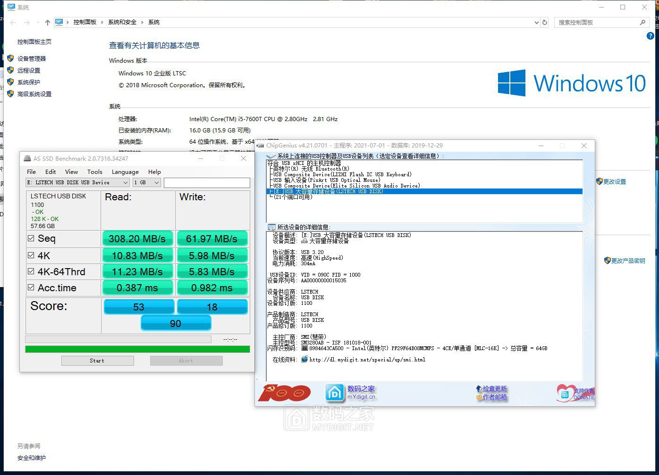Click empty text field beside 1 GB dropdown
The height and width of the screenshot is (475, 659).
pyautogui.click(x=207, y=182)
